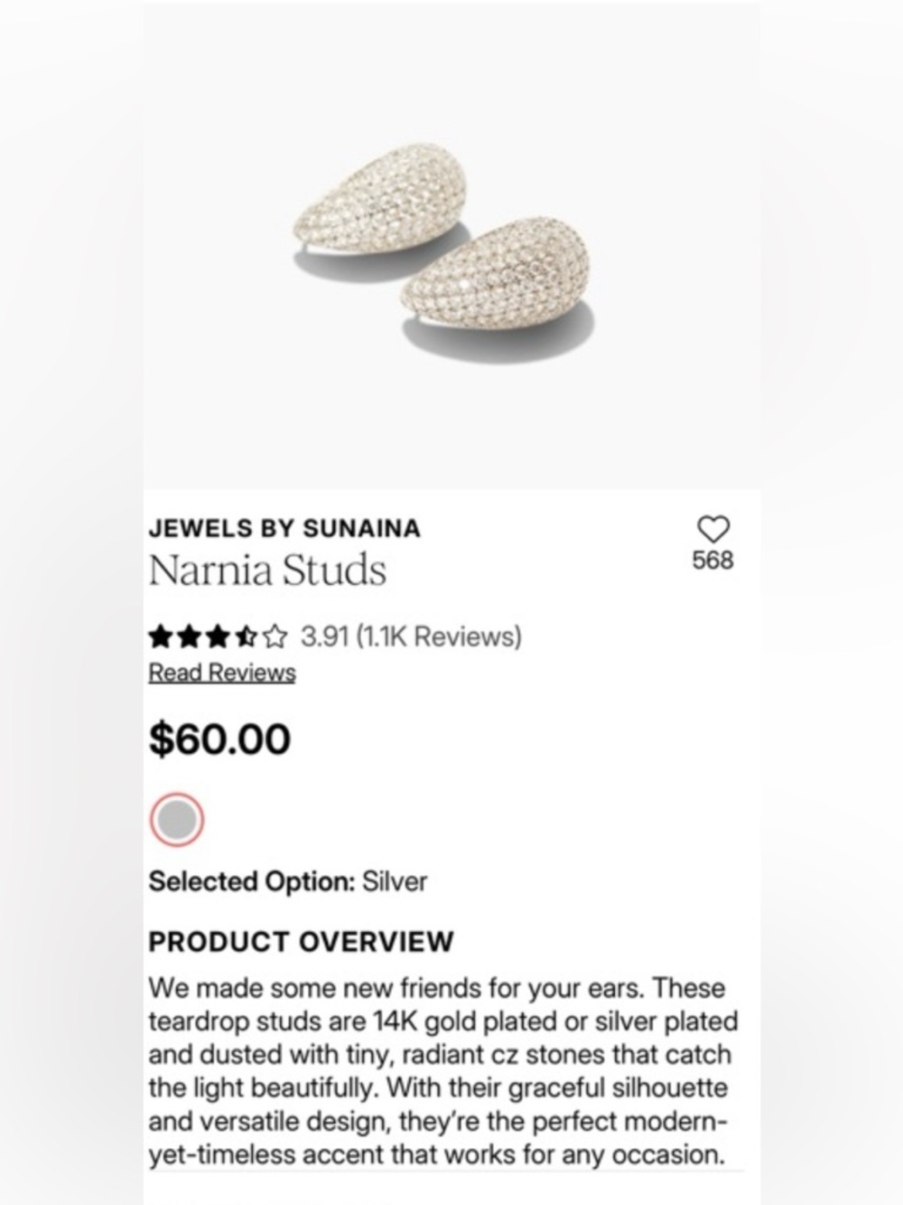Tap the heart wishlist icon
Viewport: 903px width, 1205px height.
(713, 529)
